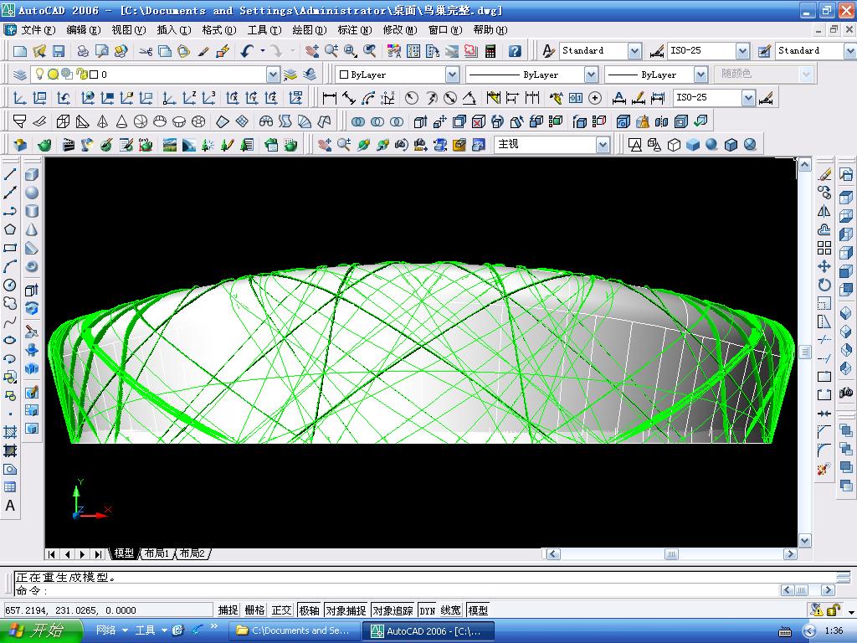Viewport: 857px width, 643px height.
Task: Toggle 对象追踪 object tracking
Action: (393, 610)
